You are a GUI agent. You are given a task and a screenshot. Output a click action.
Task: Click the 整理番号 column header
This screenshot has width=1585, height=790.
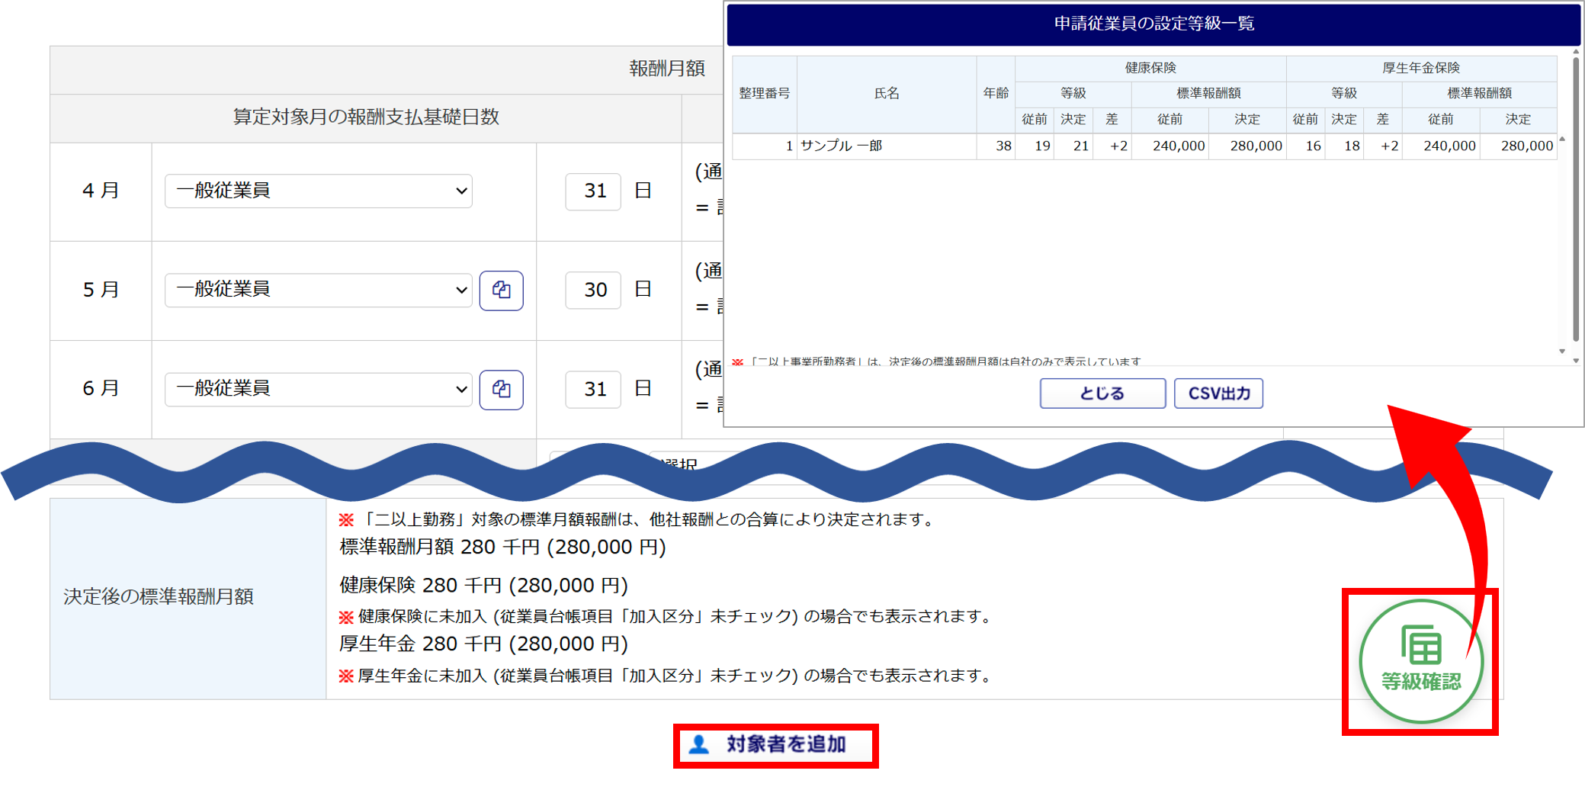pyautogui.click(x=764, y=94)
